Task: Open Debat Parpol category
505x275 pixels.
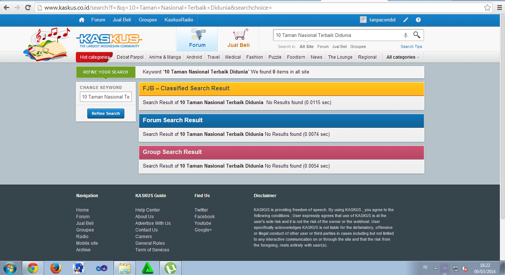Action: [x=130, y=57]
